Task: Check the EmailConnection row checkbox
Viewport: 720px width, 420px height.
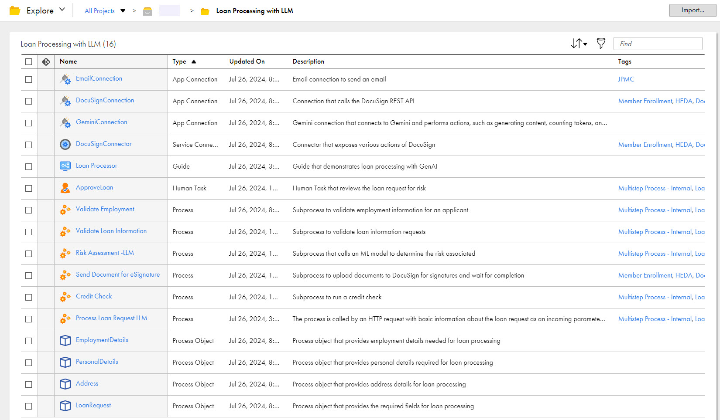Action: [29, 80]
